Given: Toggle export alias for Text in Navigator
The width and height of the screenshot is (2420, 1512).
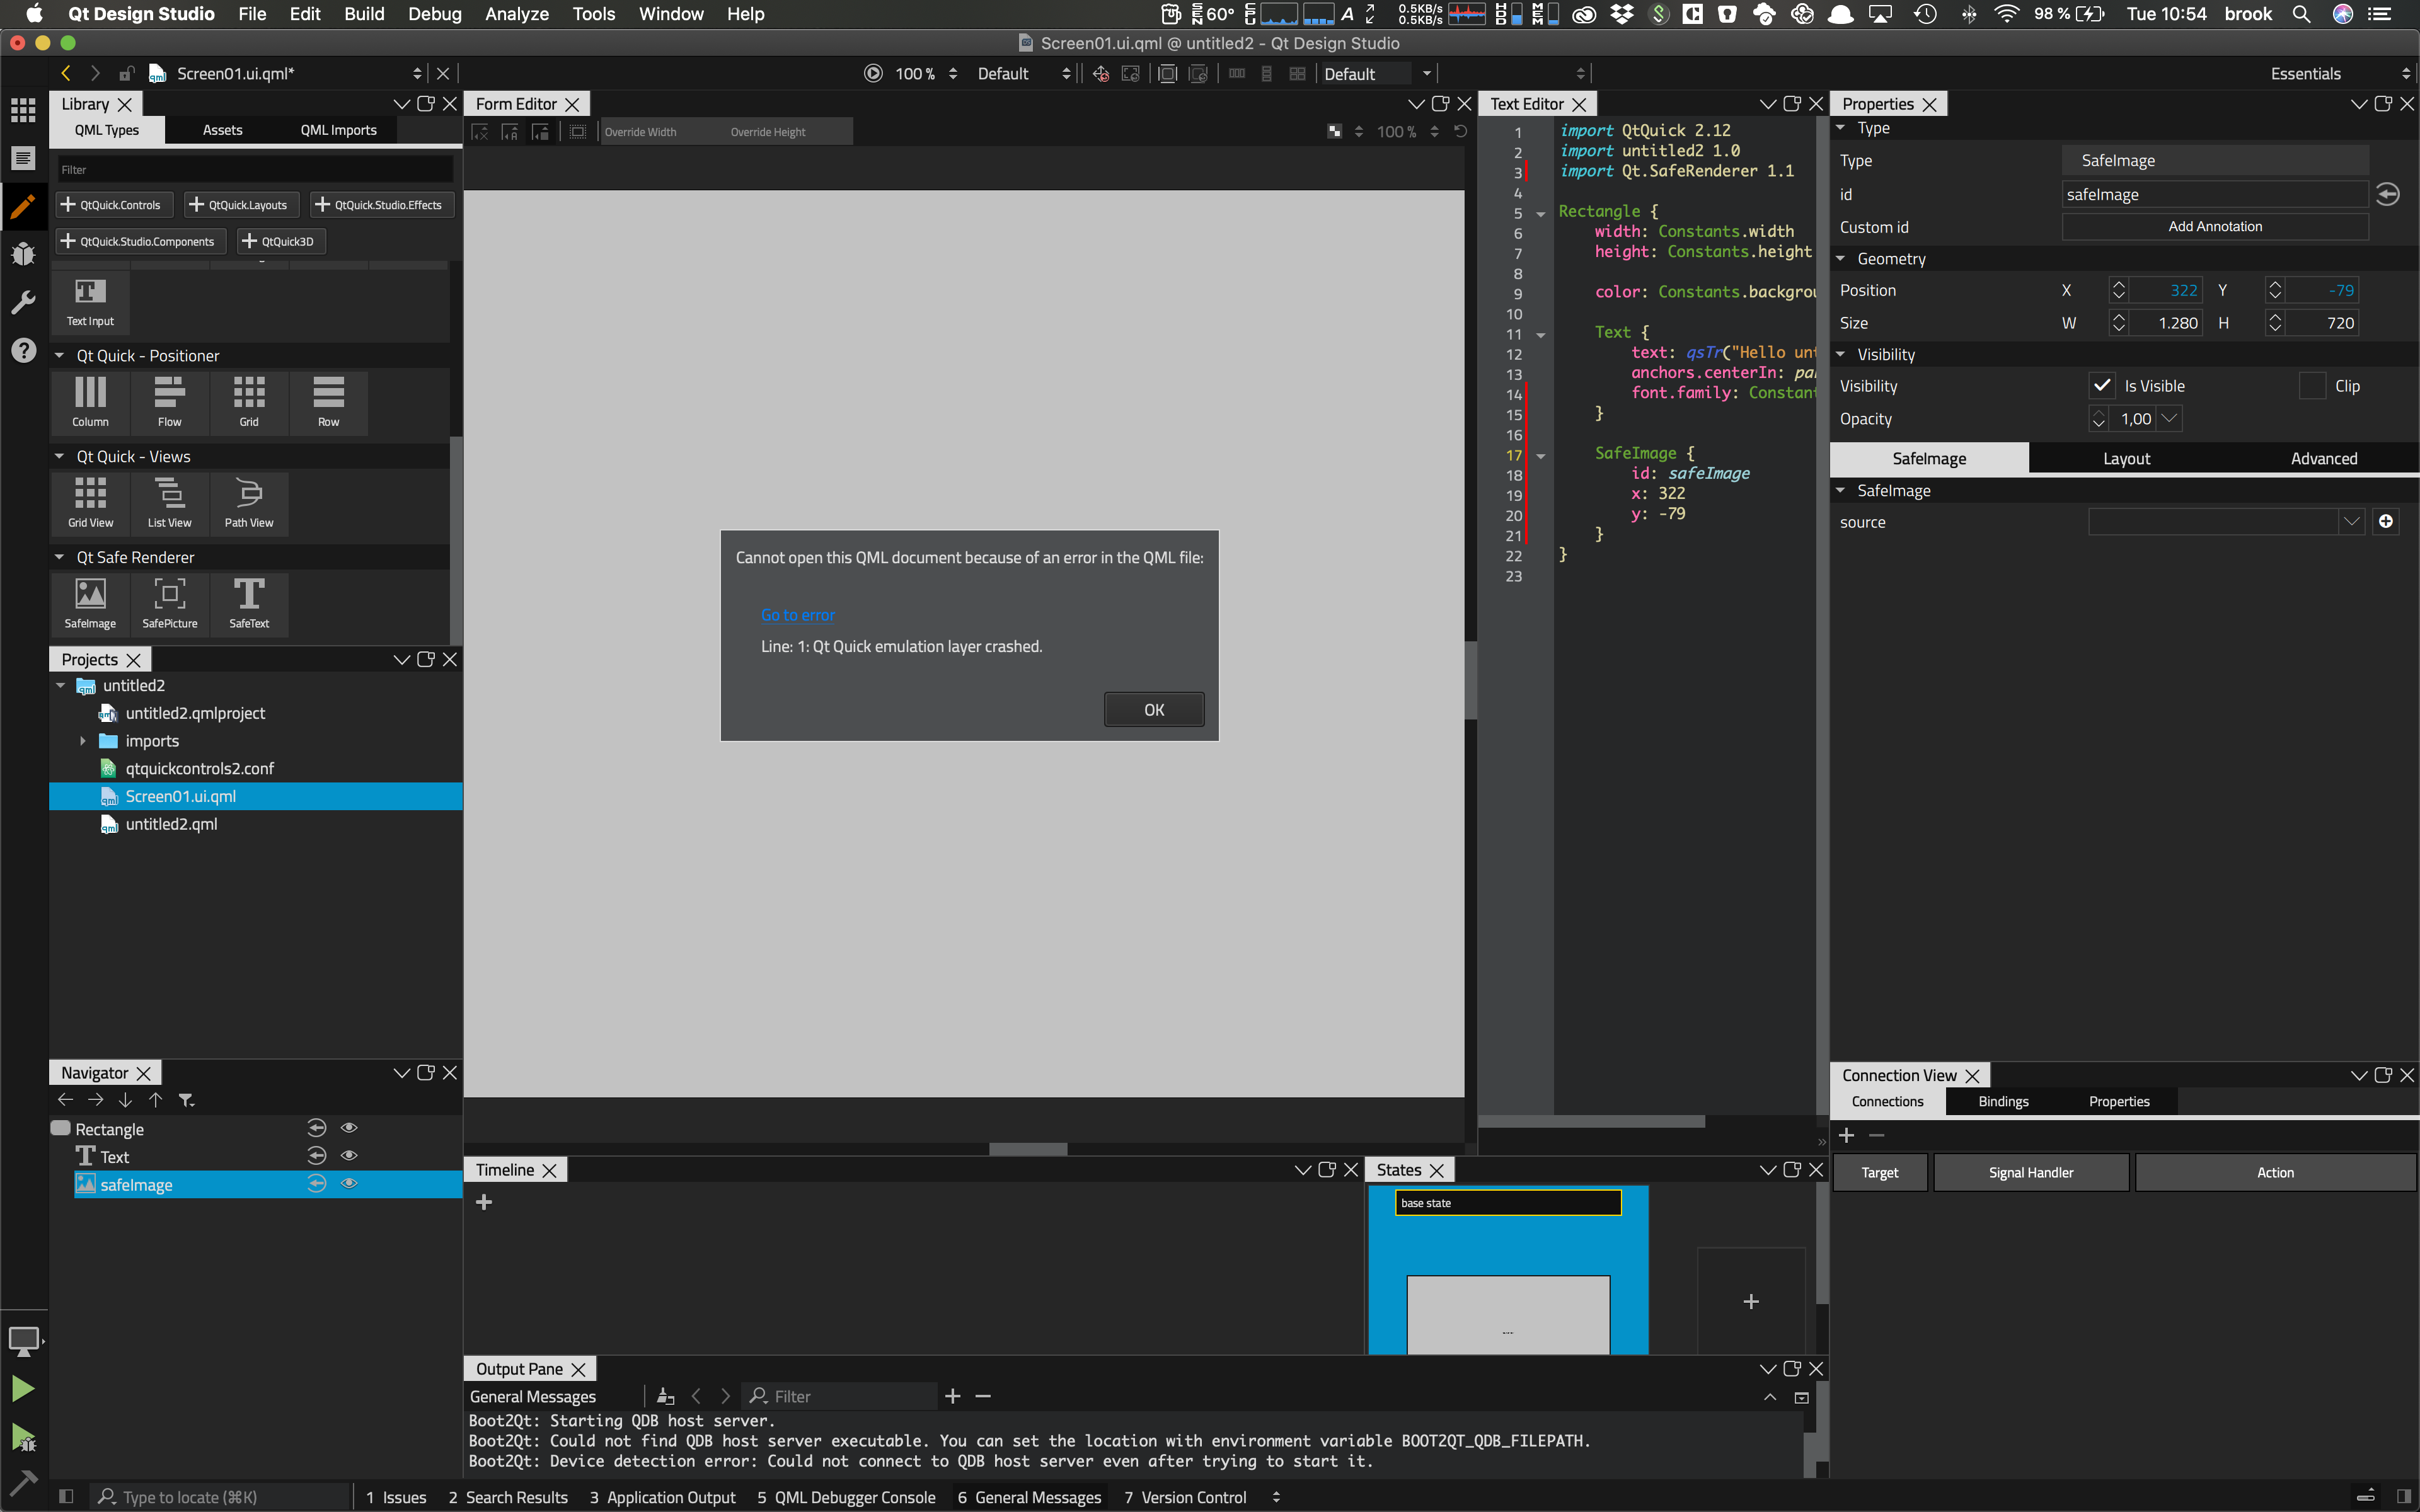Looking at the screenshot, I should click(x=316, y=1156).
